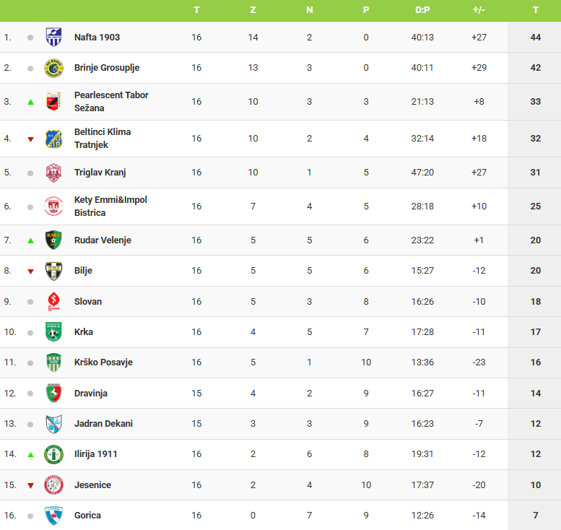Viewport: 561px width, 530px height.
Task: Click red down arrow beside Beltinci Klima
Action: [30, 139]
